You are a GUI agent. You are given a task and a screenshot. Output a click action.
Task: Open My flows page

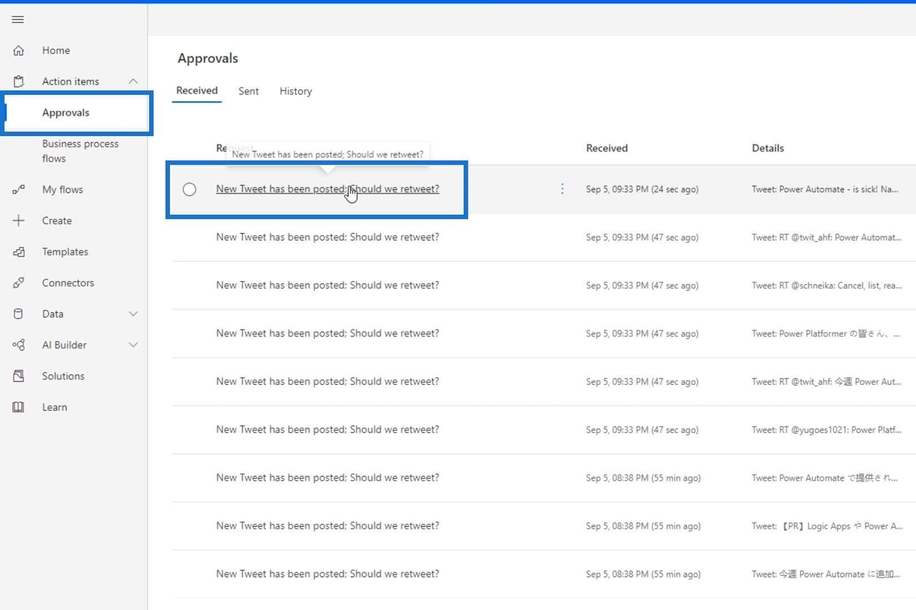pyautogui.click(x=62, y=190)
